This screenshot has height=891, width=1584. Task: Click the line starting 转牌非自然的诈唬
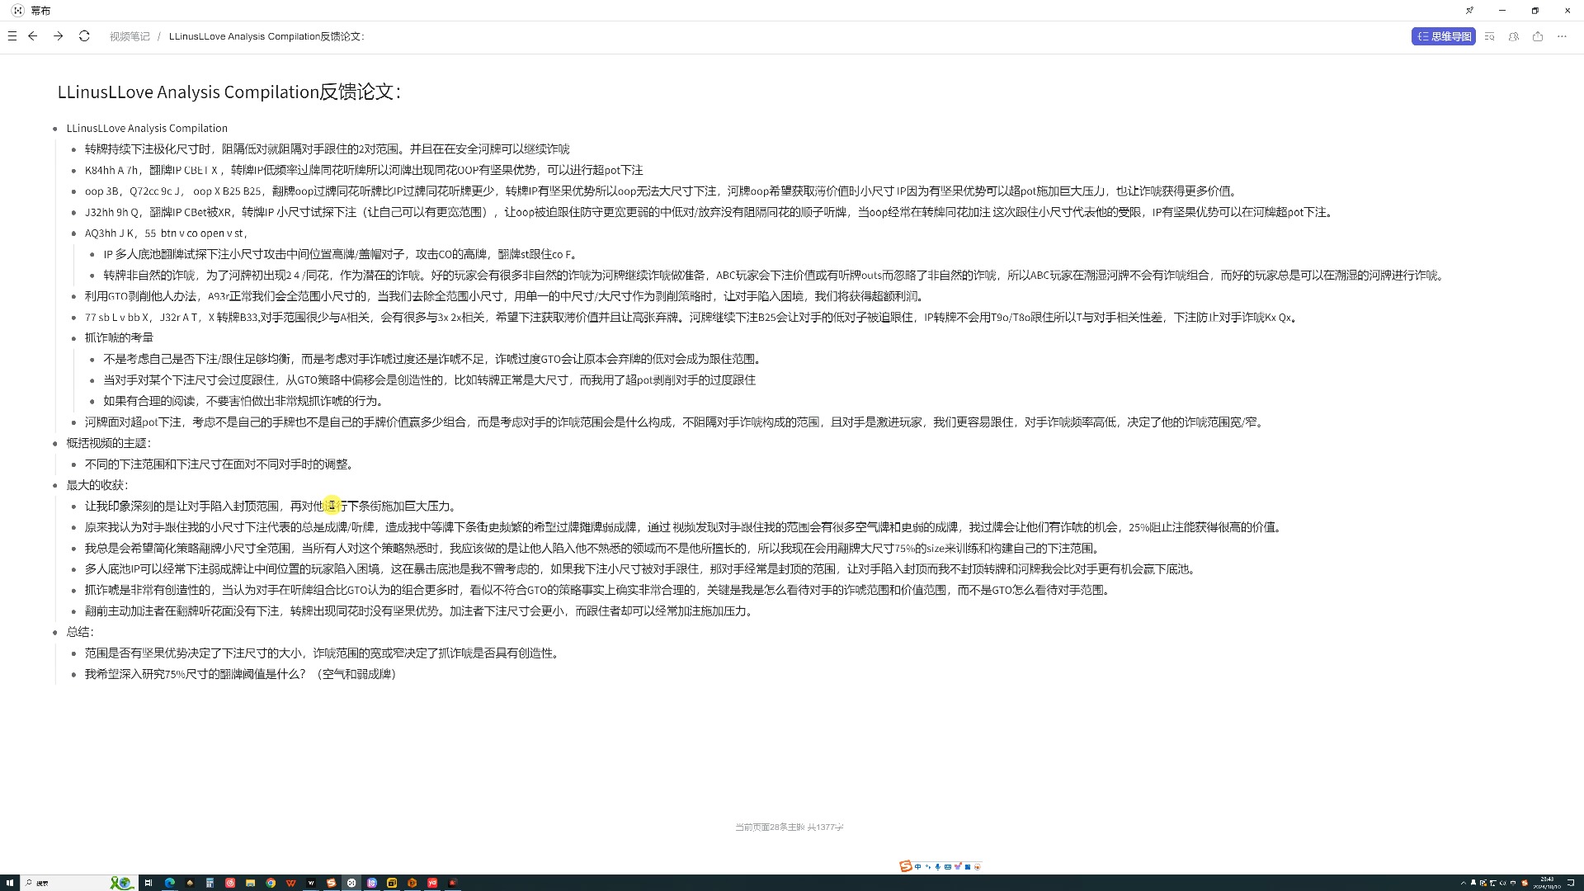775,275
